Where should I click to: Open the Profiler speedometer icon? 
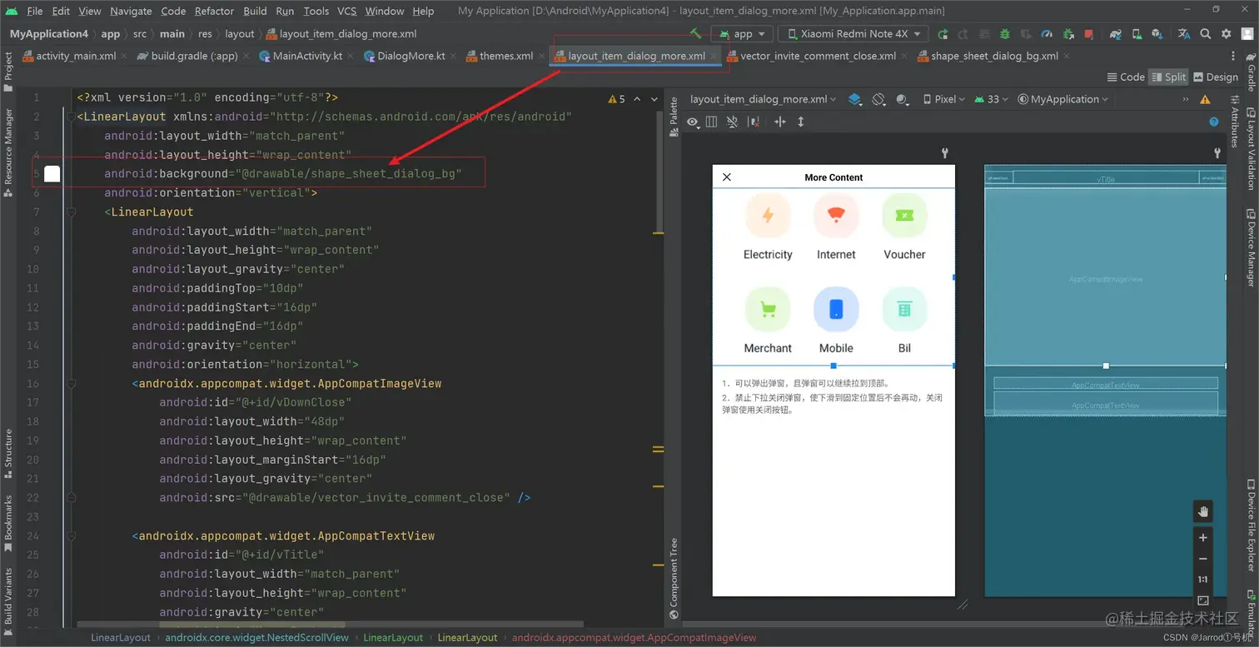[x=1047, y=34]
